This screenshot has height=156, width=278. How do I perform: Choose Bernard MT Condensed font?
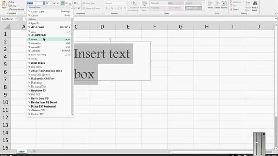click(x=49, y=106)
